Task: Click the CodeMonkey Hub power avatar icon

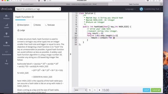Action: (141, 9)
